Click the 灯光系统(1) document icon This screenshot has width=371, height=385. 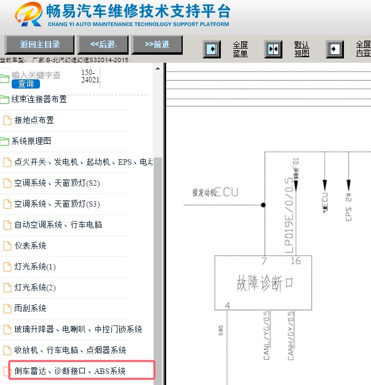click(7, 267)
